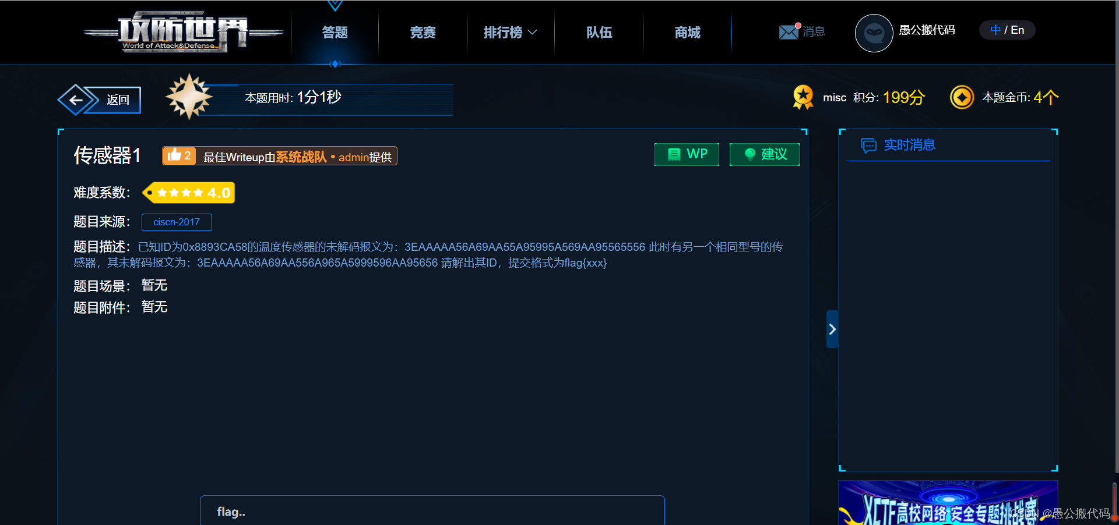
Task: Select the 队伍 navigation tab
Action: coord(599,33)
